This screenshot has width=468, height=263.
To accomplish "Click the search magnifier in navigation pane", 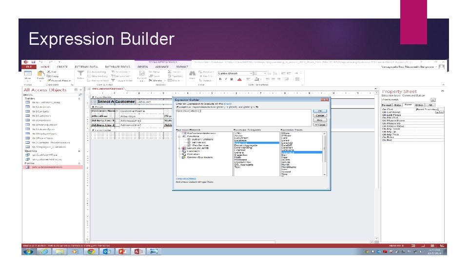I will 80,94.
